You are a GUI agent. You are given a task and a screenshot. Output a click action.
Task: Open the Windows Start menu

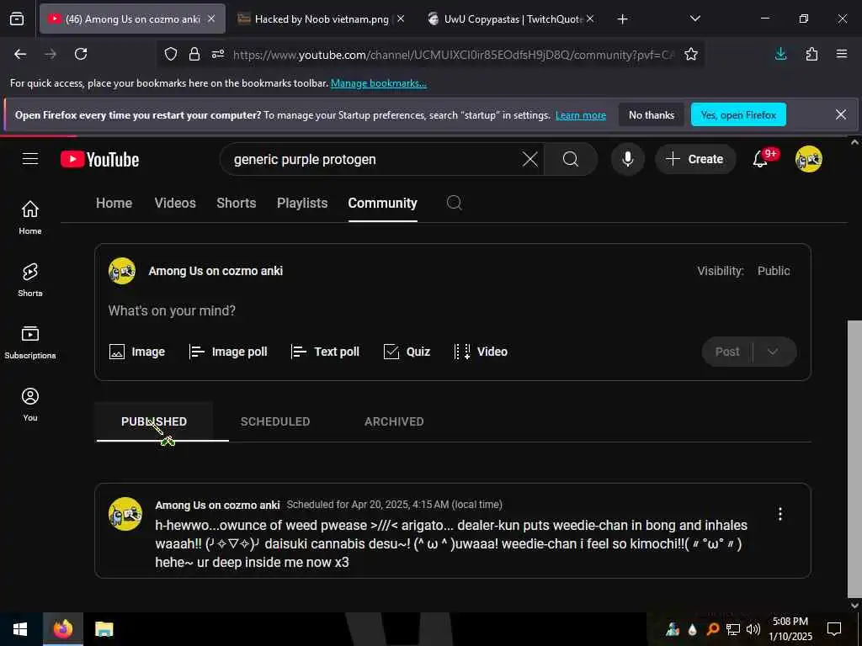coord(20,629)
